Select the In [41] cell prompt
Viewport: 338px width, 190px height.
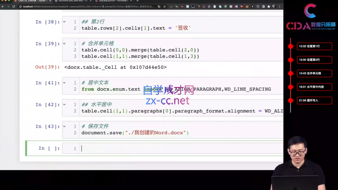tap(48, 83)
